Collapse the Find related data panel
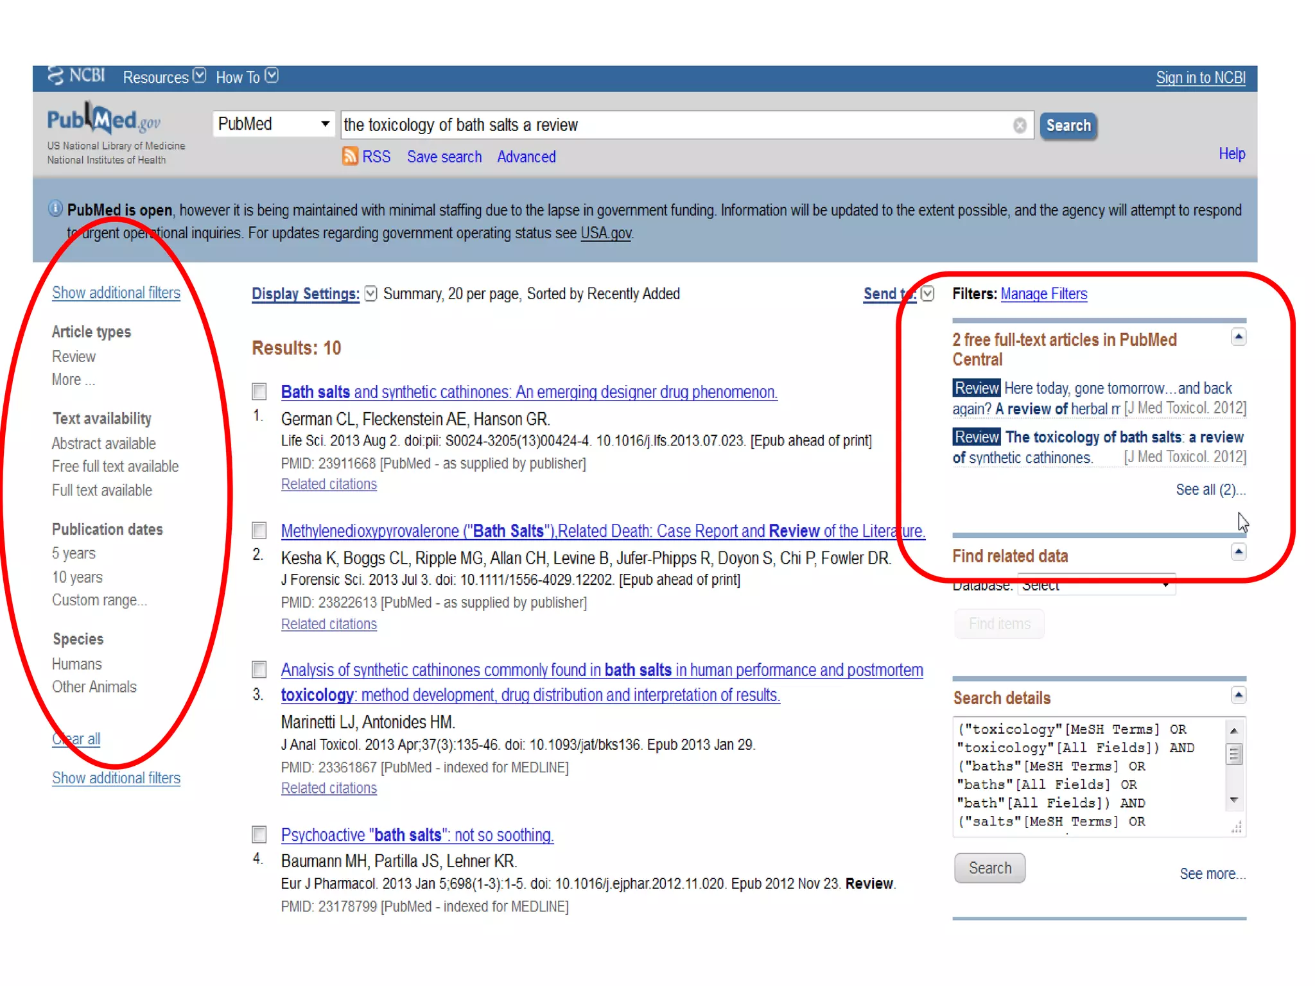Image resolution: width=1315 pixels, height=986 pixels. 1238,552
